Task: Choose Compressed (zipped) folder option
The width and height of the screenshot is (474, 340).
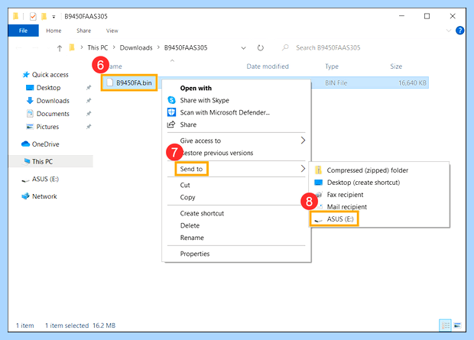Action: pyautogui.click(x=367, y=170)
